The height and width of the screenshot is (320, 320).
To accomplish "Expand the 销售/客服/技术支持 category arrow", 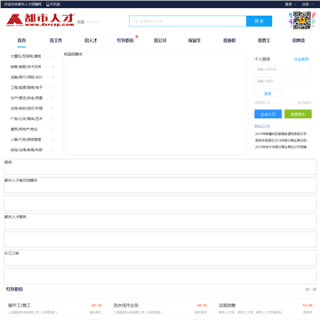I will pos(53,67).
